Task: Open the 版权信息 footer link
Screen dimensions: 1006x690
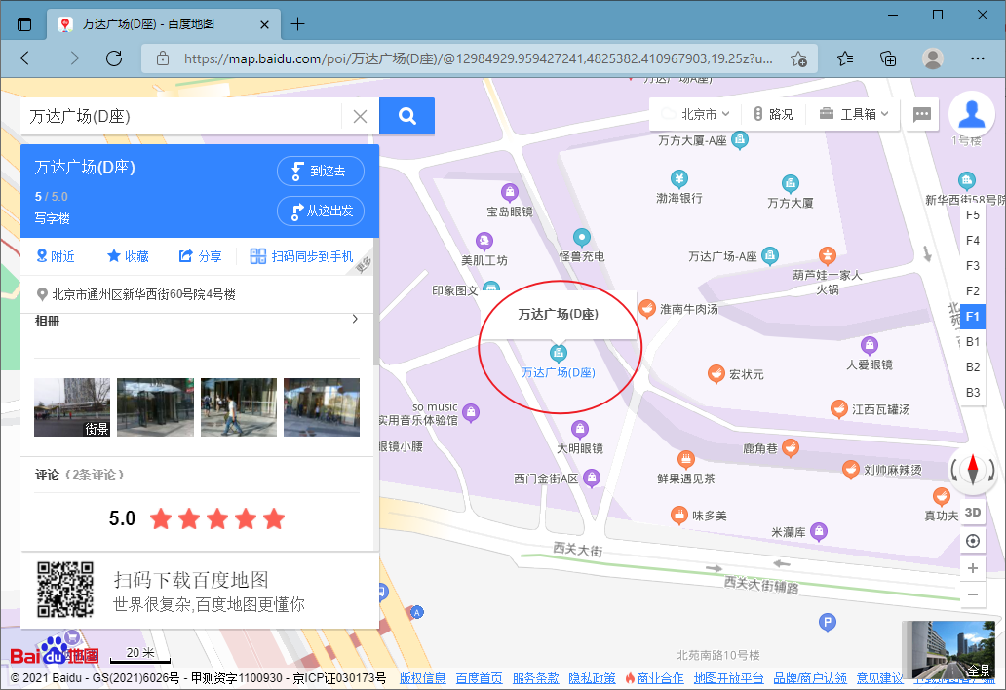Action: tap(422, 678)
